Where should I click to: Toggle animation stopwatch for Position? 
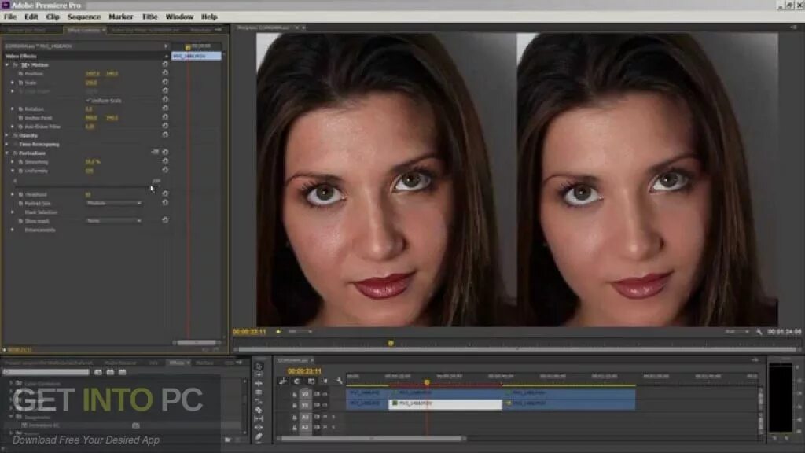21,74
